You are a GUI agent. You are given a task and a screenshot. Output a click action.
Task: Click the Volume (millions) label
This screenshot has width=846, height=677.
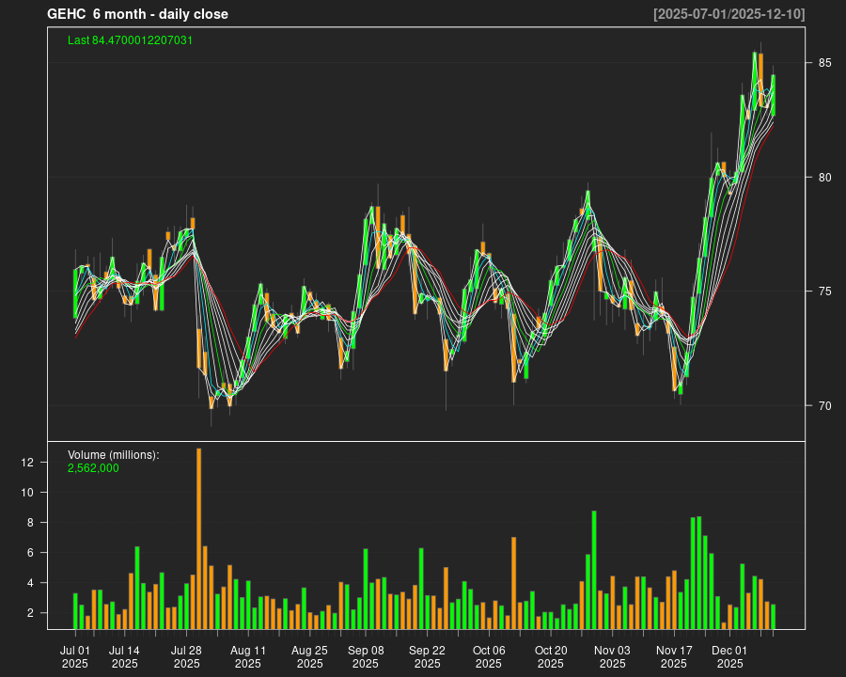tap(114, 455)
